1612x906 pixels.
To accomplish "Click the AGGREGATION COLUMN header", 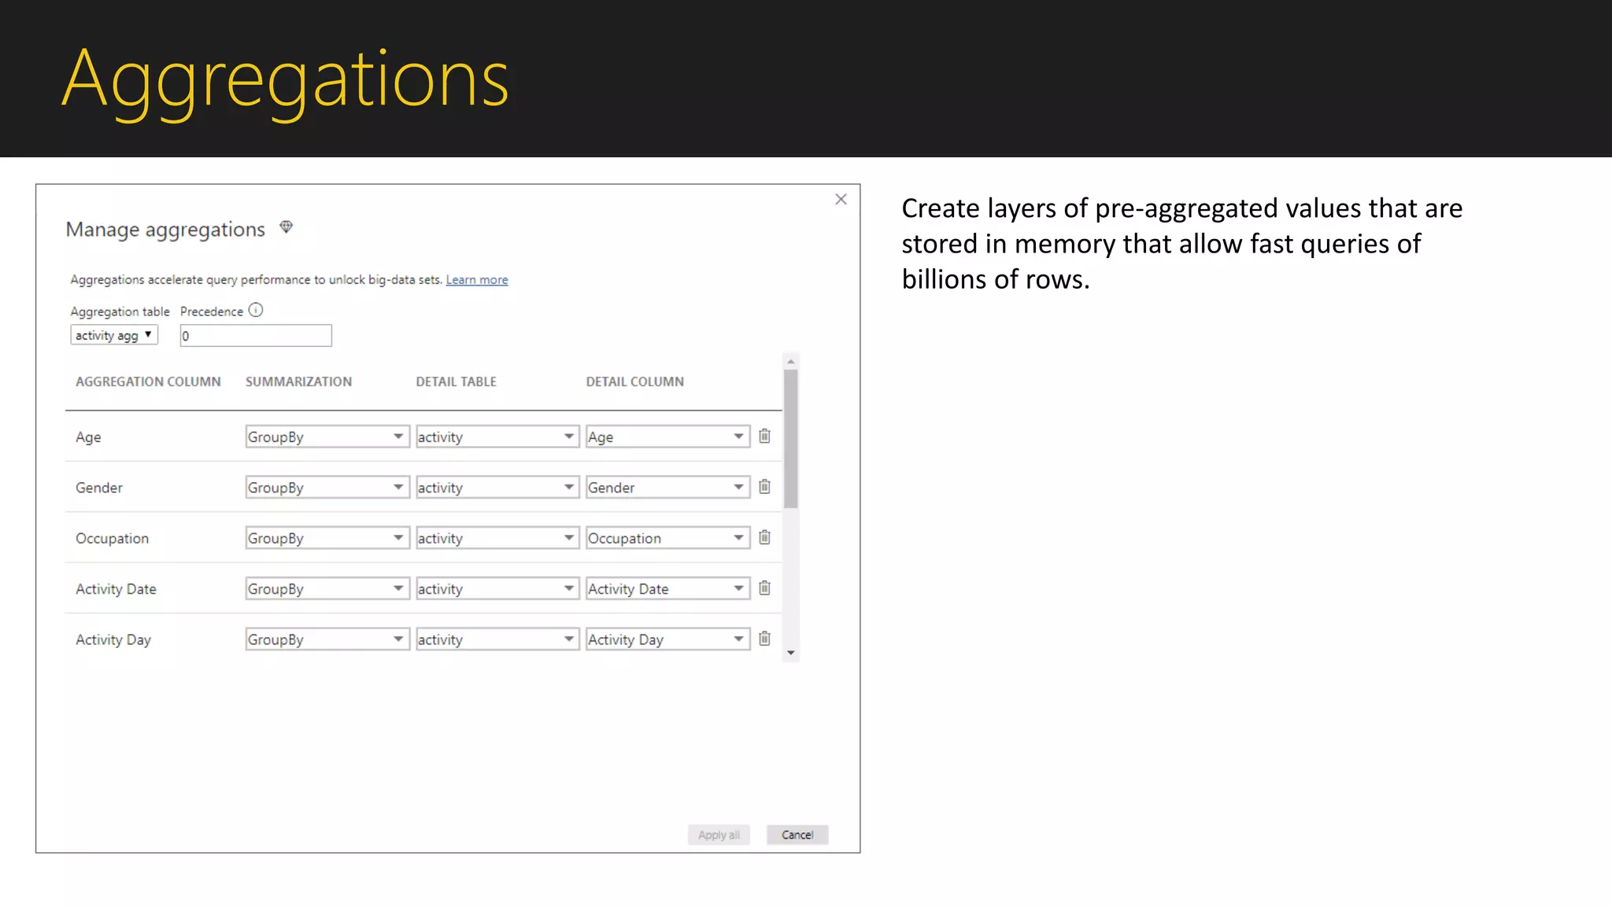I will (148, 381).
